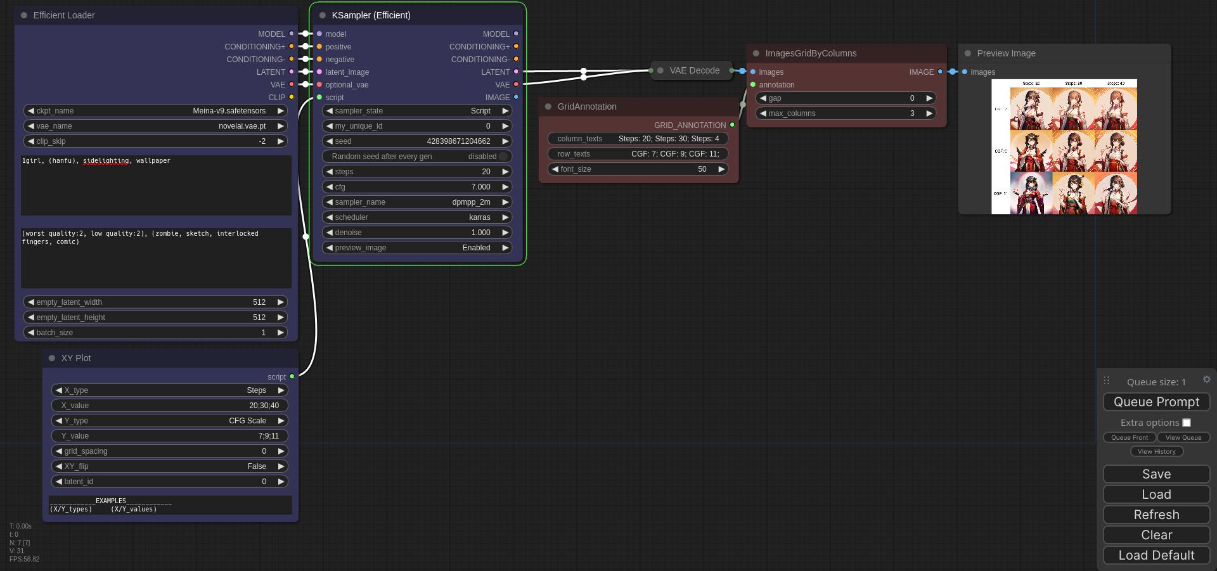Click the settings gear in queue panel
Screen dimensions: 1217x571
[1207, 380]
